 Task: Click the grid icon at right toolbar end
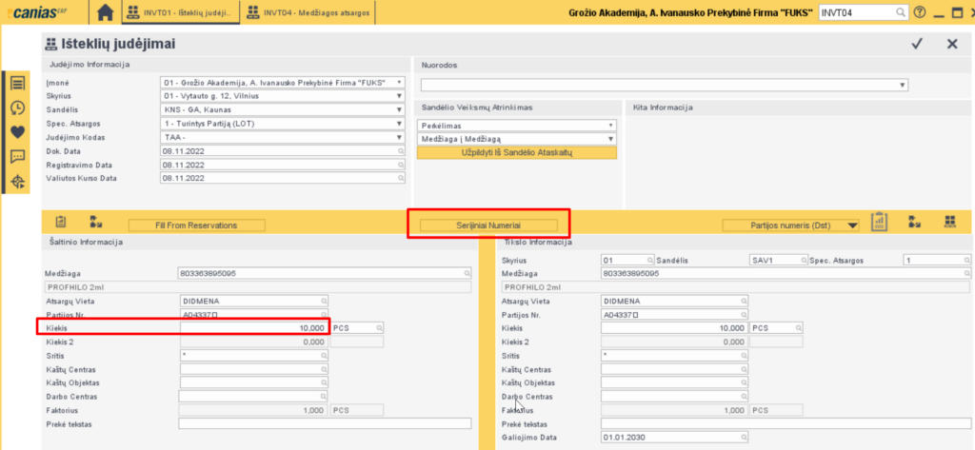pyautogui.click(x=949, y=222)
